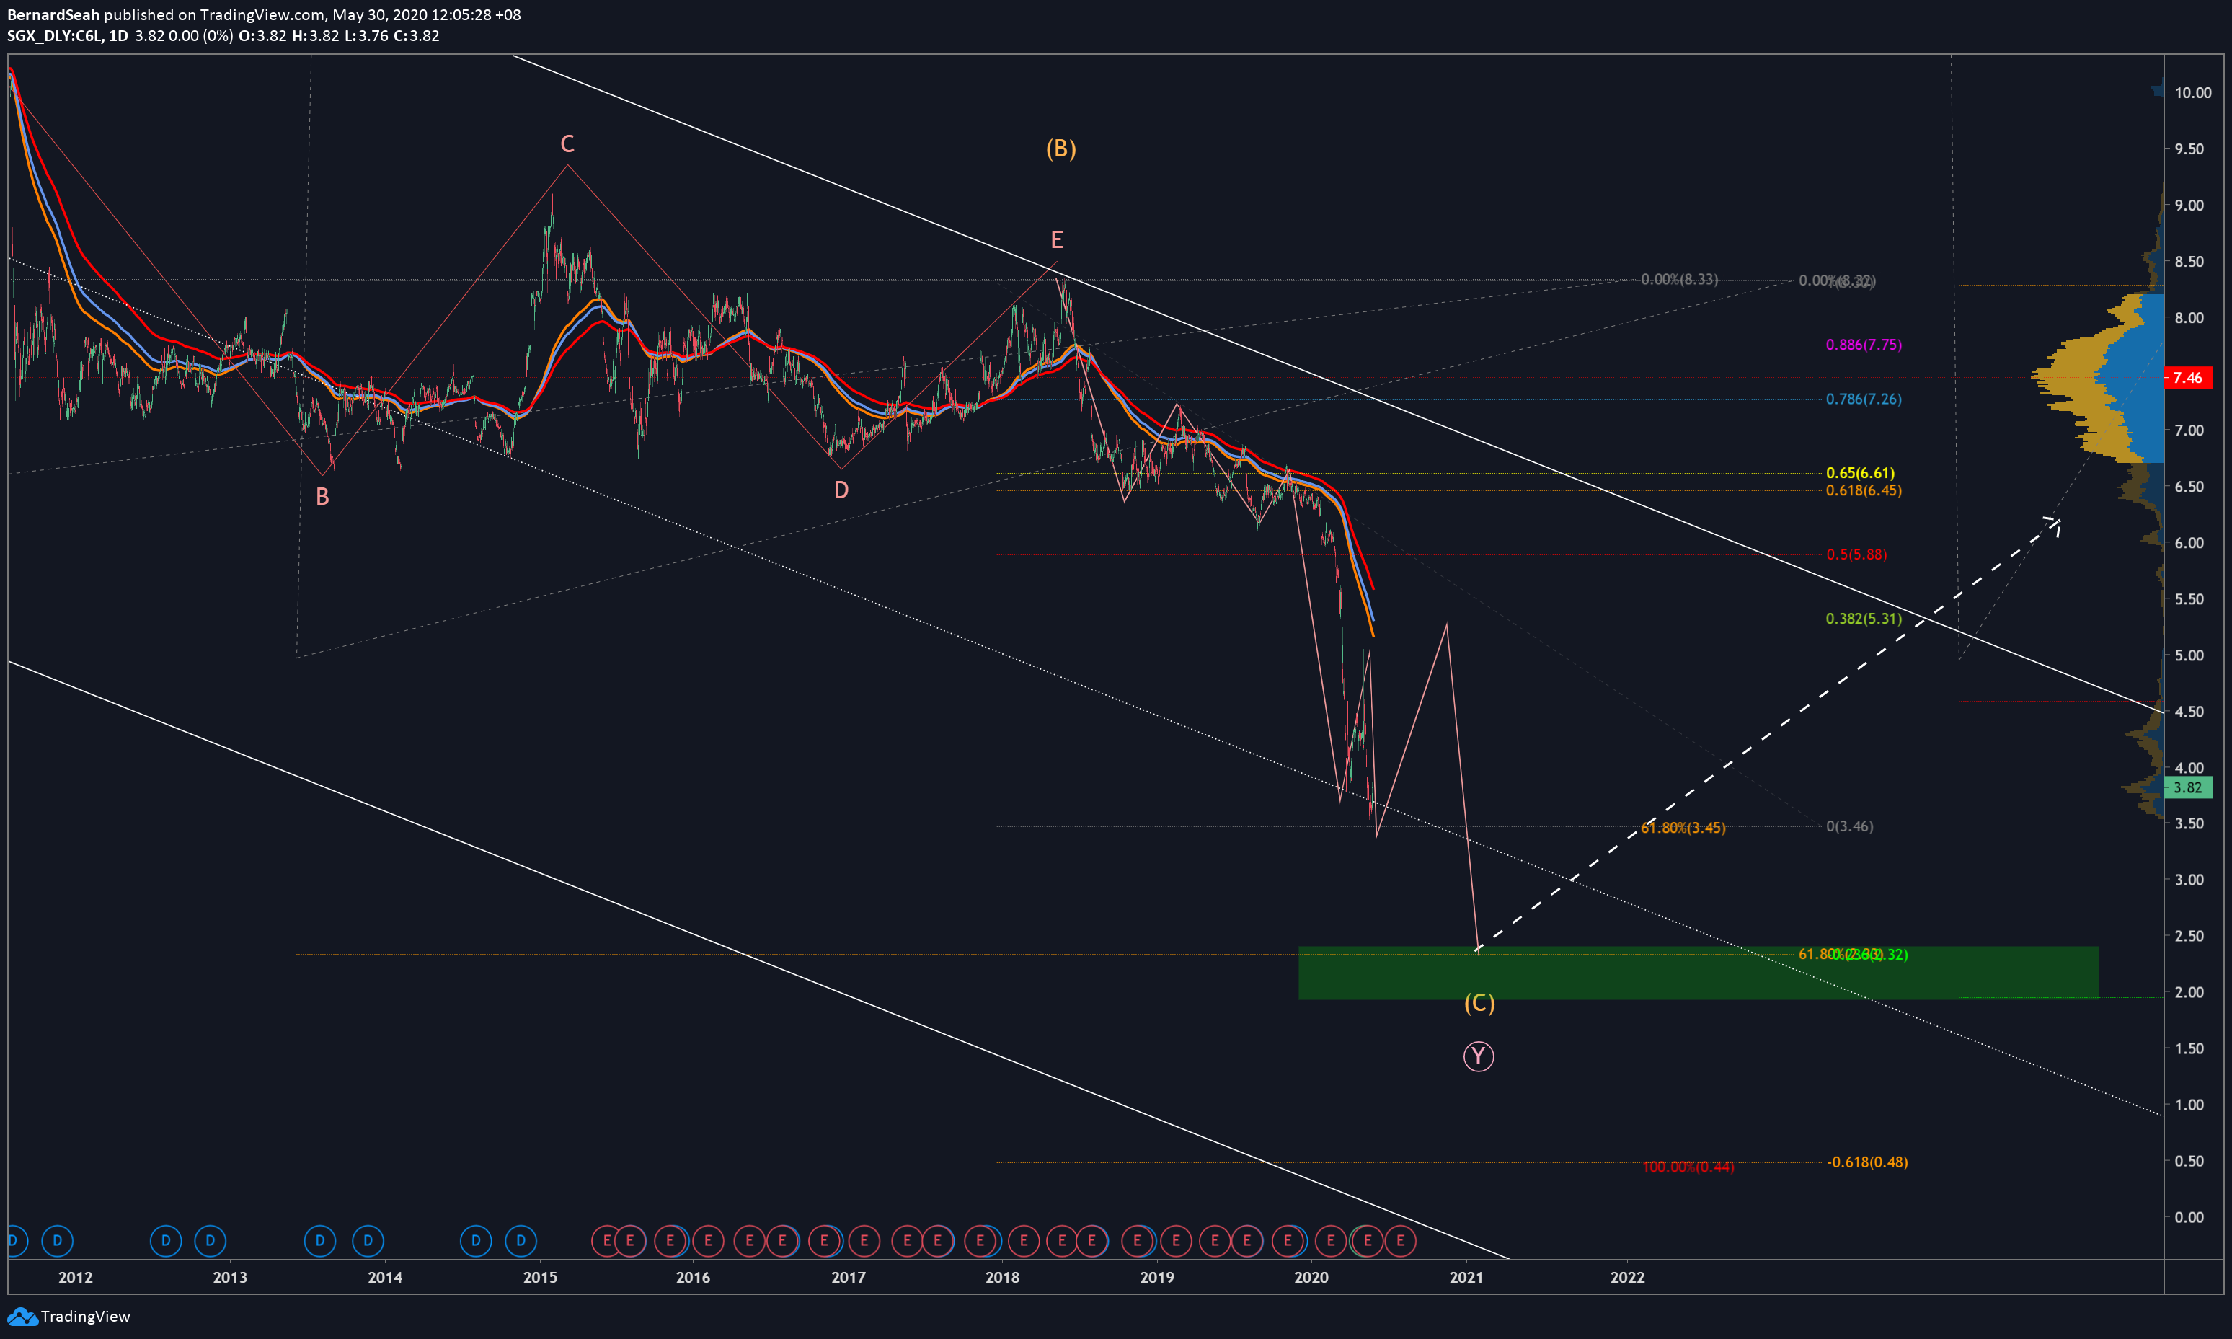Click the 100.00%(0.44) extension label
This screenshot has width=2232, height=1339.
(1688, 1167)
